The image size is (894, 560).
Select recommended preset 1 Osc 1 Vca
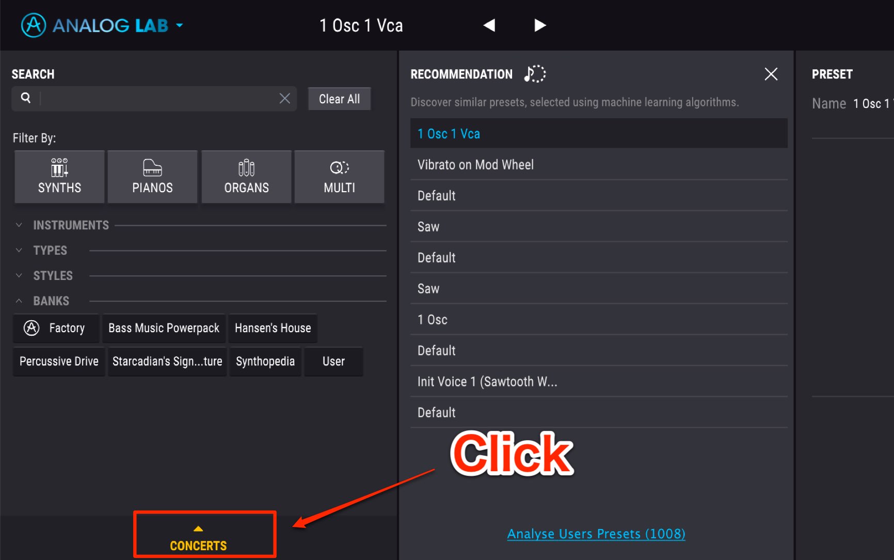pos(599,134)
